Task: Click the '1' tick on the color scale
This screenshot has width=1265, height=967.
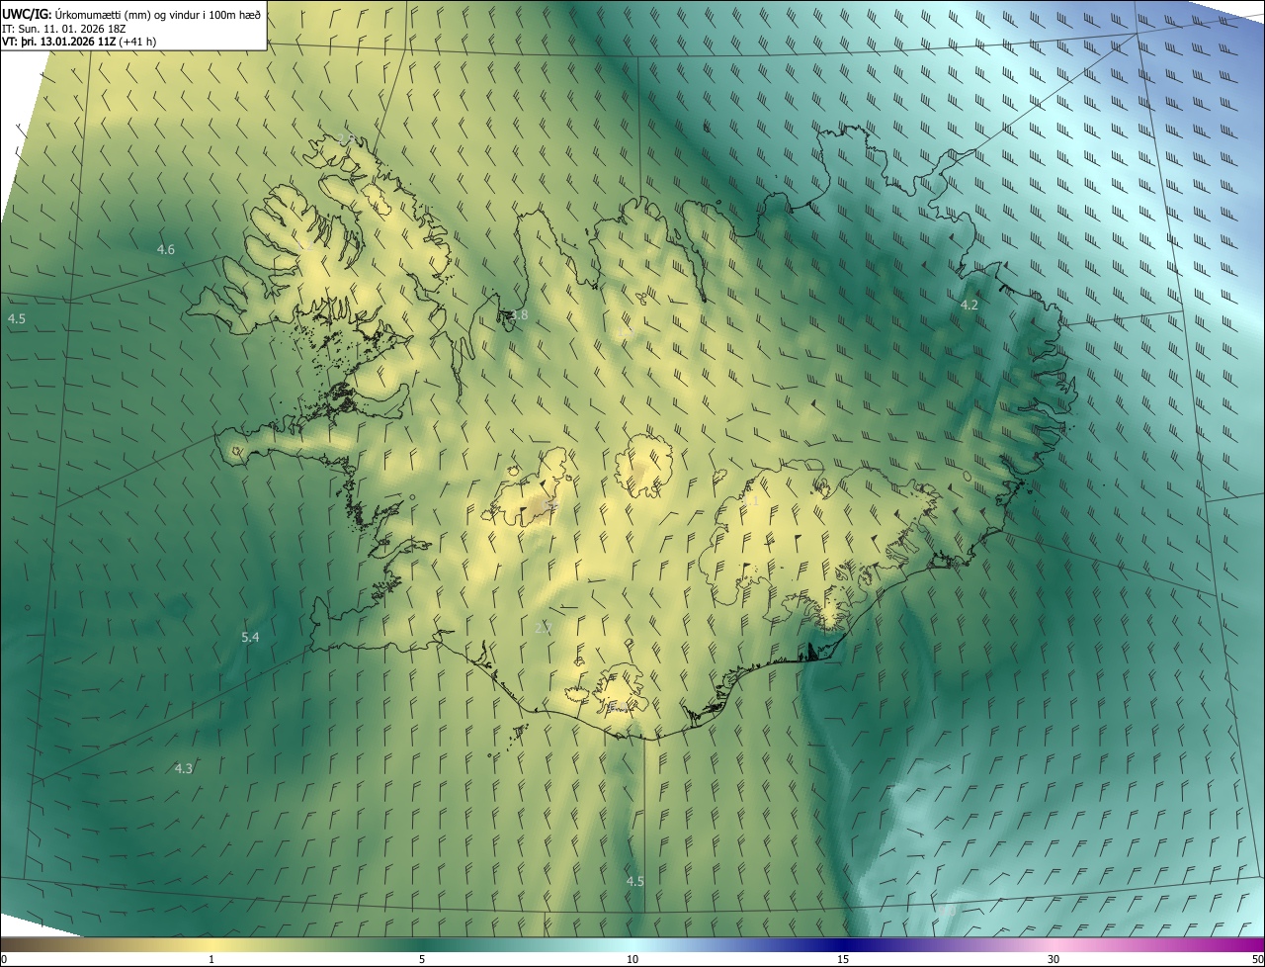Action: [x=211, y=959]
